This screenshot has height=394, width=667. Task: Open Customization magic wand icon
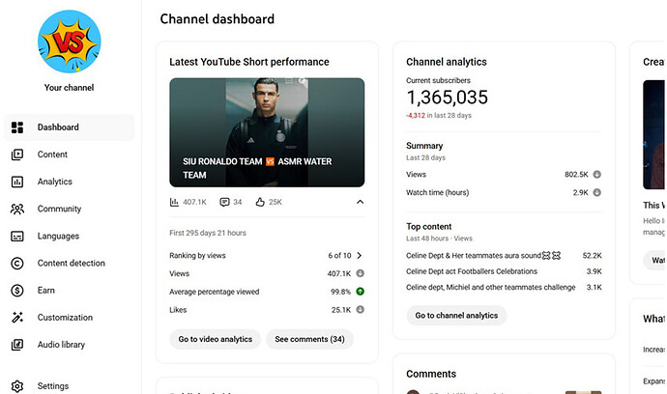(17, 318)
